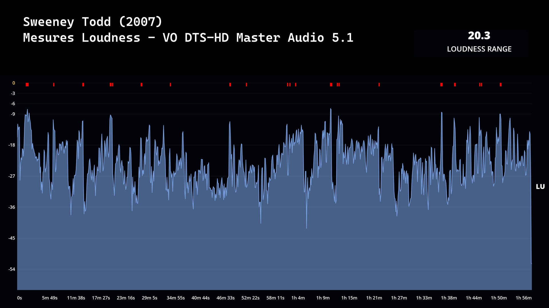The image size is (549, 308).
Task: Click the 1h 15m time label
Action: 349,298
